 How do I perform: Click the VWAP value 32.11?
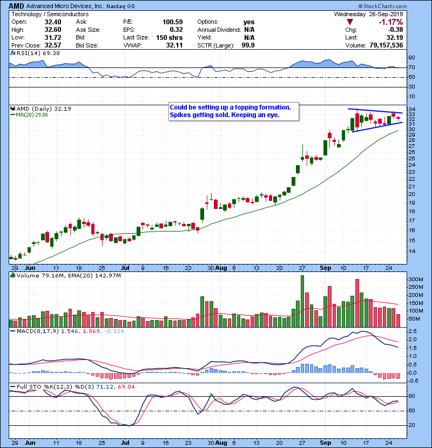(174, 45)
